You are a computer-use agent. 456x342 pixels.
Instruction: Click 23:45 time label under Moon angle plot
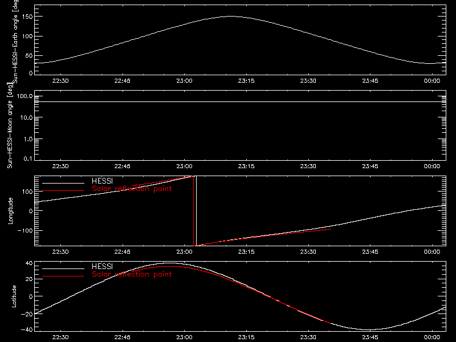click(370, 166)
